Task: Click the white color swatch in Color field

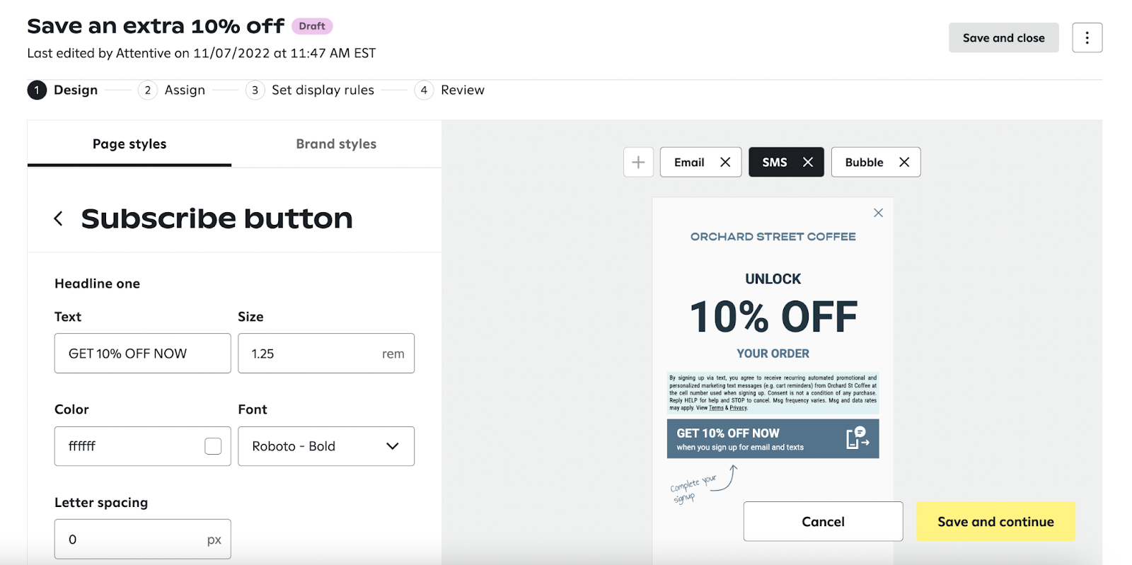Action: tap(213, 446)
